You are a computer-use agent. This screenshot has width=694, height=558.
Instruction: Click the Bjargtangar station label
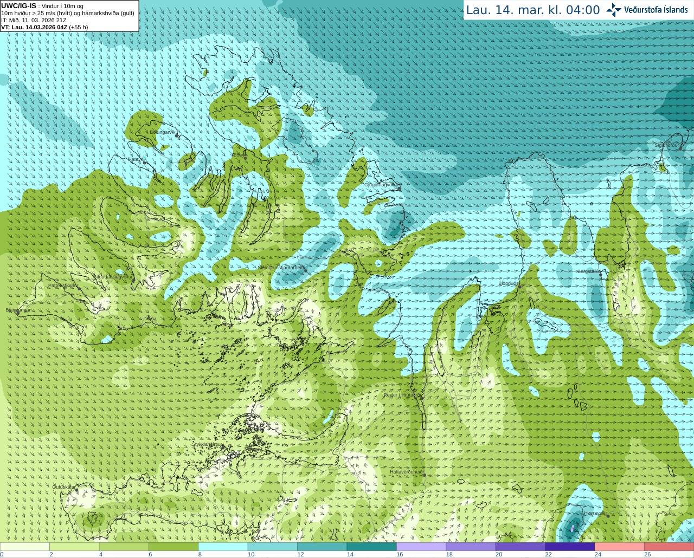(18, 310)
